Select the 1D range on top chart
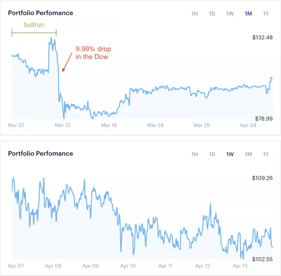 pyautogui.click(x=212, y=14)
